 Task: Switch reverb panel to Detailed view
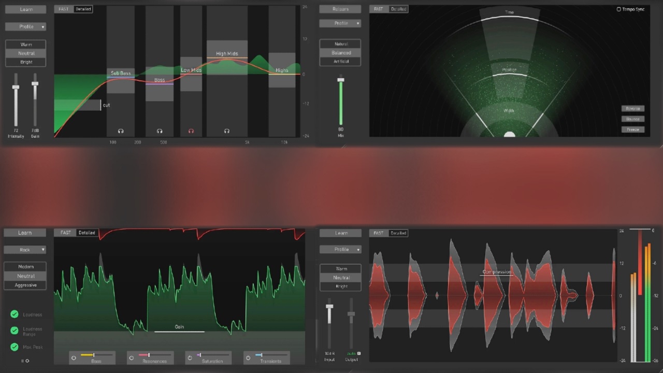[398, 9]
